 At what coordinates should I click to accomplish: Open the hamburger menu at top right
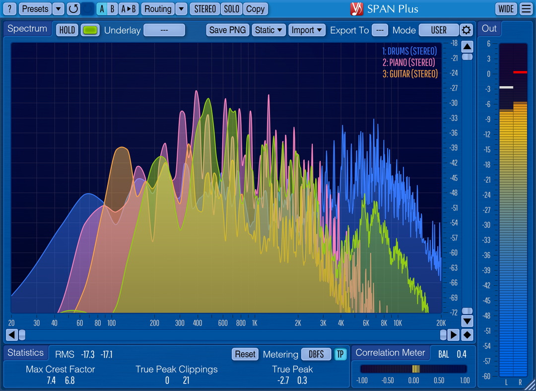[526, 8]
